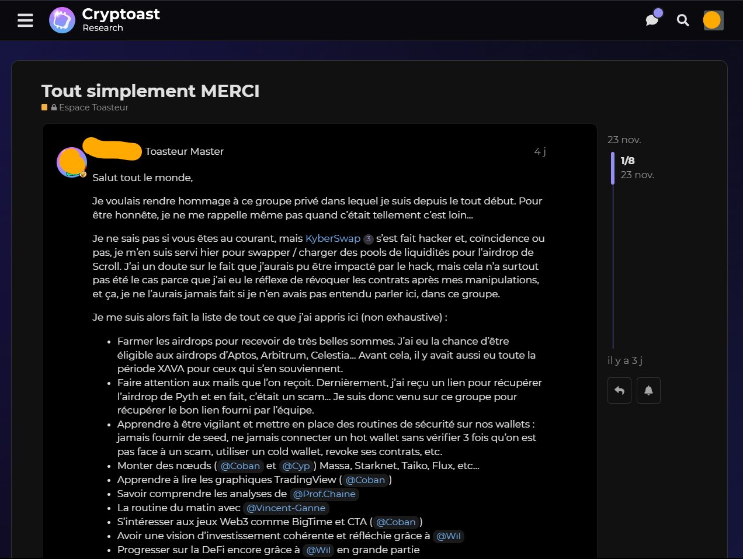
Task: Open the chat bubble notifications
Action: 652,20
